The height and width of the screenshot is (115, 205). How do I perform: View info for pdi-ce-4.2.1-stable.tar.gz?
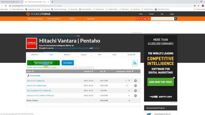pos(135,86)
